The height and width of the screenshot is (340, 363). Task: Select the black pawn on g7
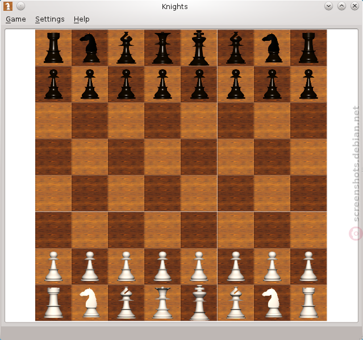point(272,84)
